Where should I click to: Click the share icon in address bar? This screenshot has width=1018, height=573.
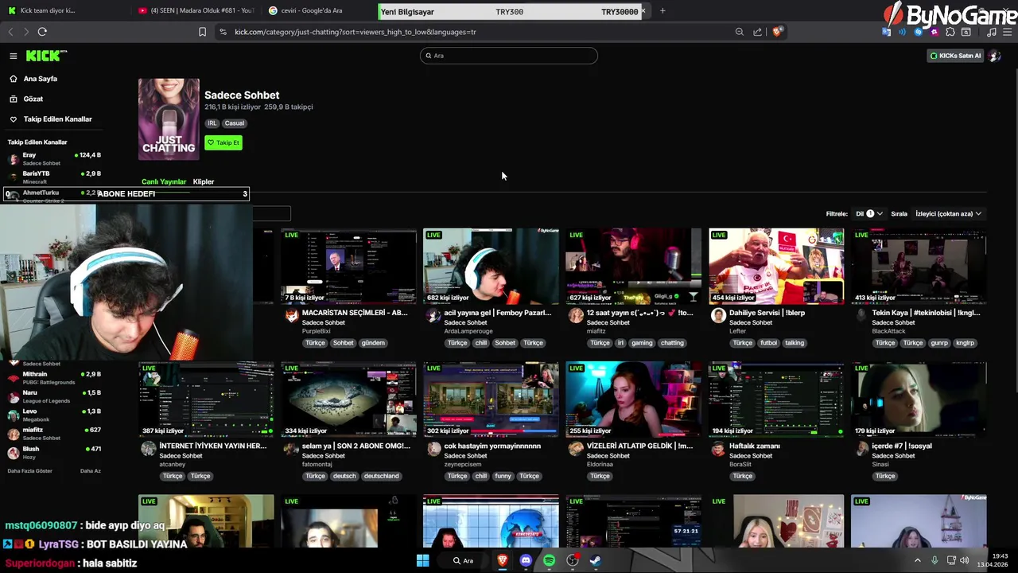click(757, 32)
